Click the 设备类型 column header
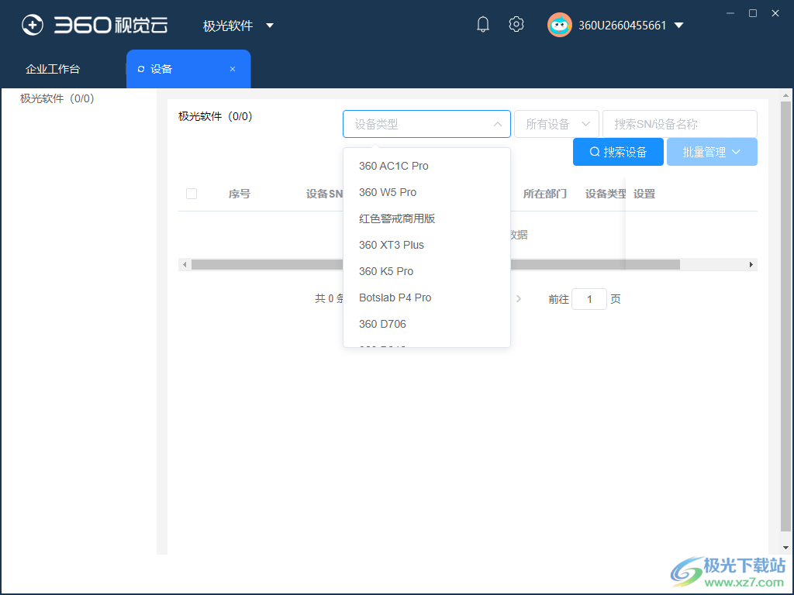The image size is (794, 595). click(x=606, y=194)
